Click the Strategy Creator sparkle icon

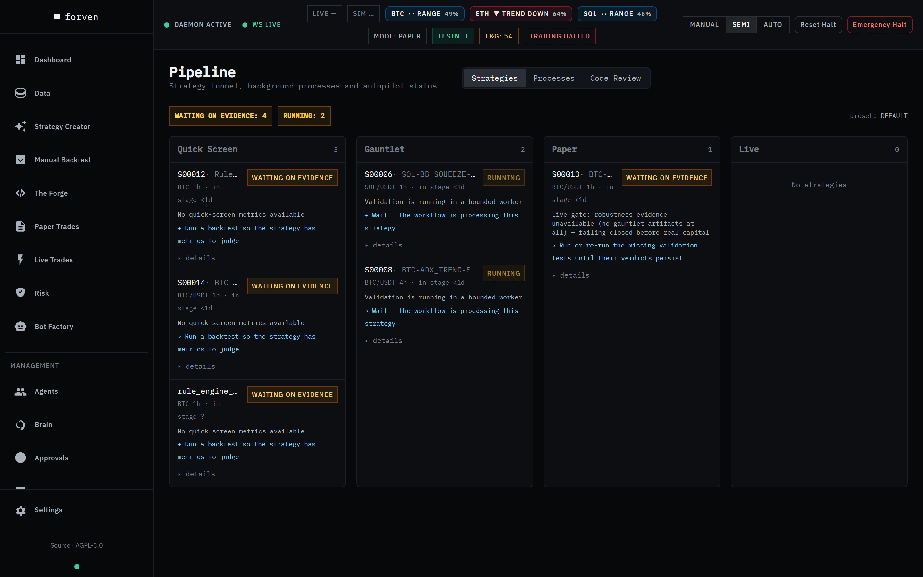pos(20,126)
